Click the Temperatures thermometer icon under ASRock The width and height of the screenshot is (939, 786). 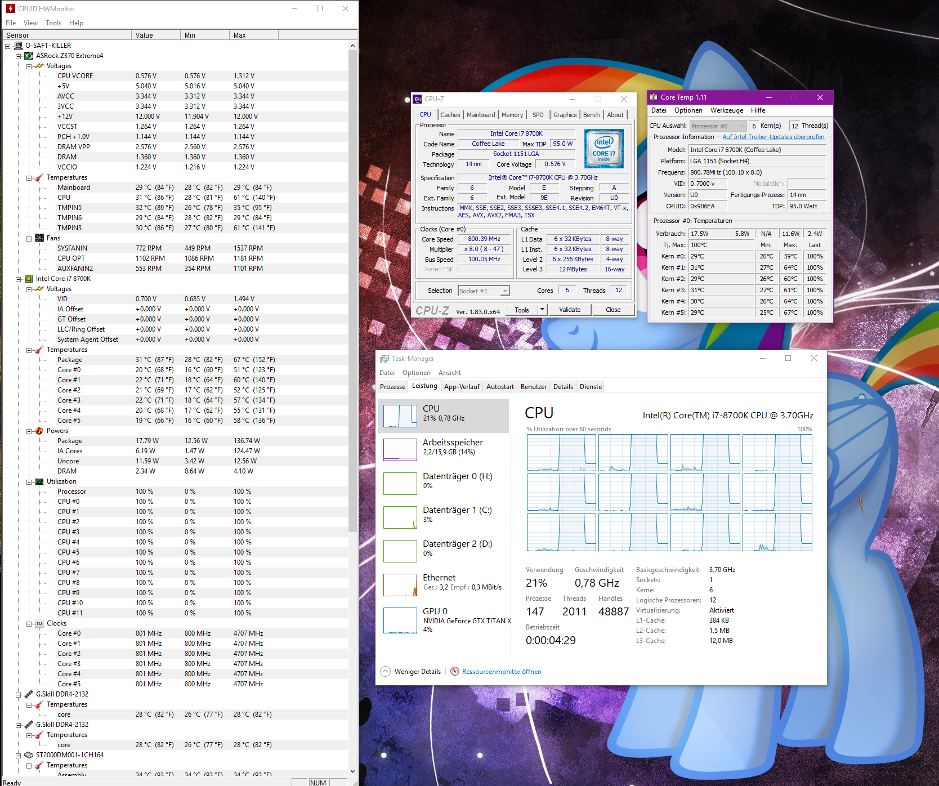coord(39,177)
